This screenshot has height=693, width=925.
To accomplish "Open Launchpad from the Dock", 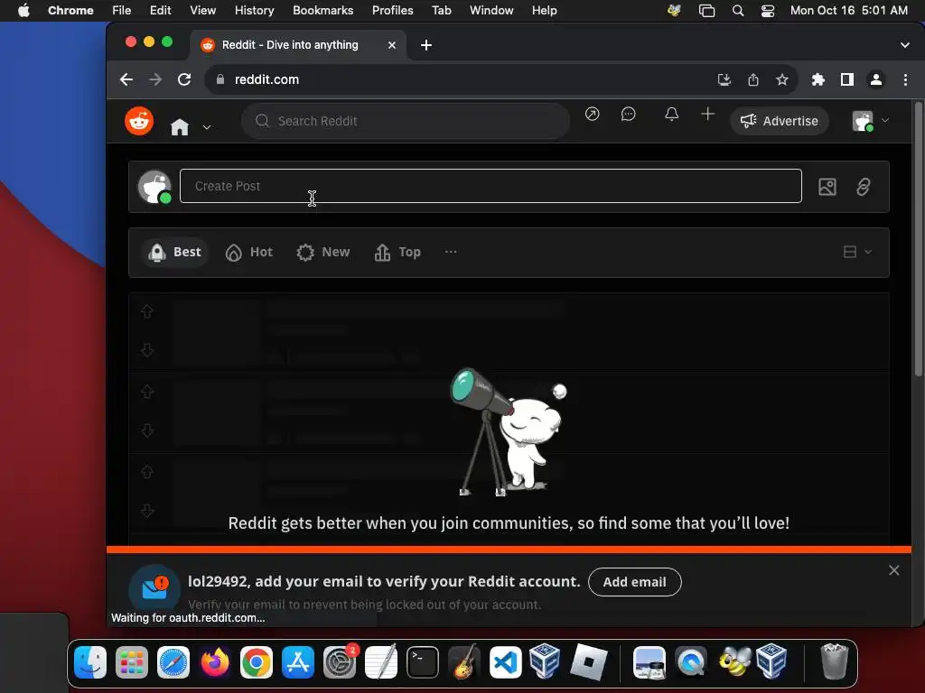I will pos(132,662).
